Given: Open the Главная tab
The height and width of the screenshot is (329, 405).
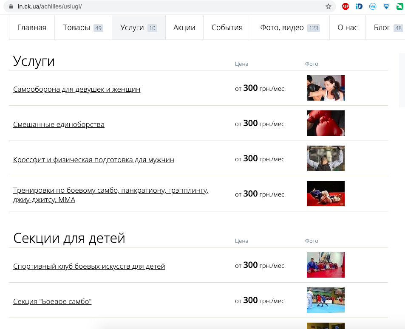Looking at the screenshot, I should (32, 28).
